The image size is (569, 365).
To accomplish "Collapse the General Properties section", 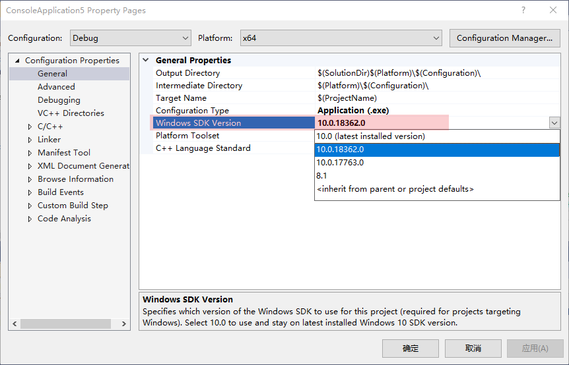I will click(146, 61).
